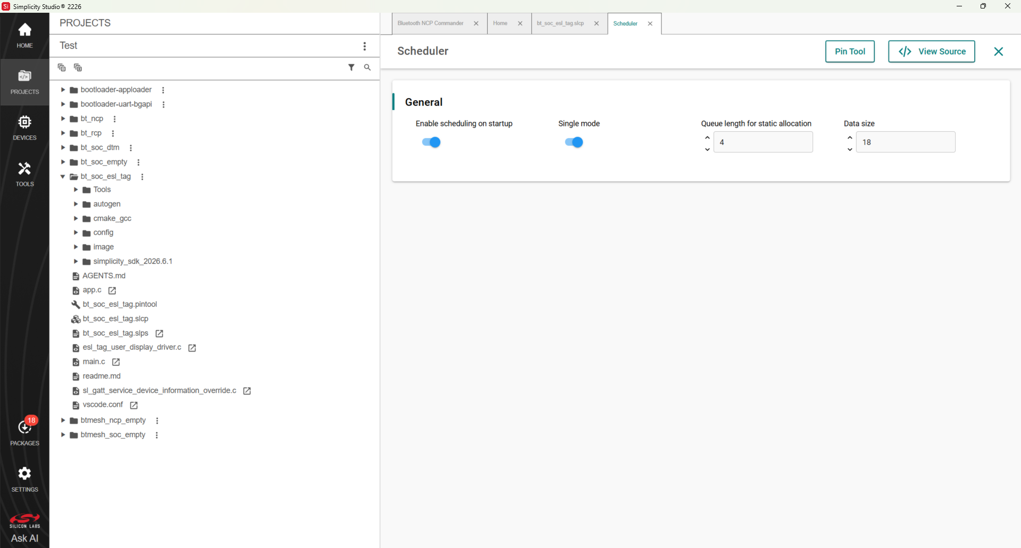Switch to bt_soc_esl_tag.slcp tab
Image resolution: width=1021 pixels, height=548 pixels.
click(560, 23)
